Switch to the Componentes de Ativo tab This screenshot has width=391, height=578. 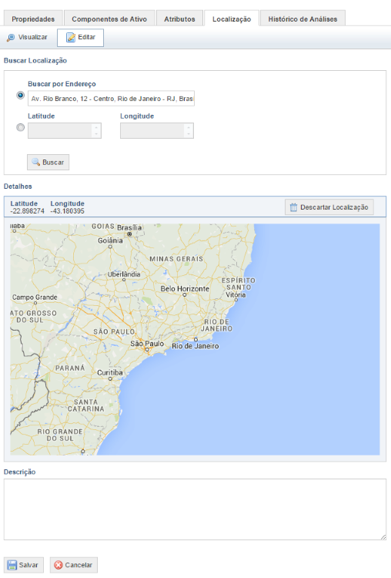point(109,18)
